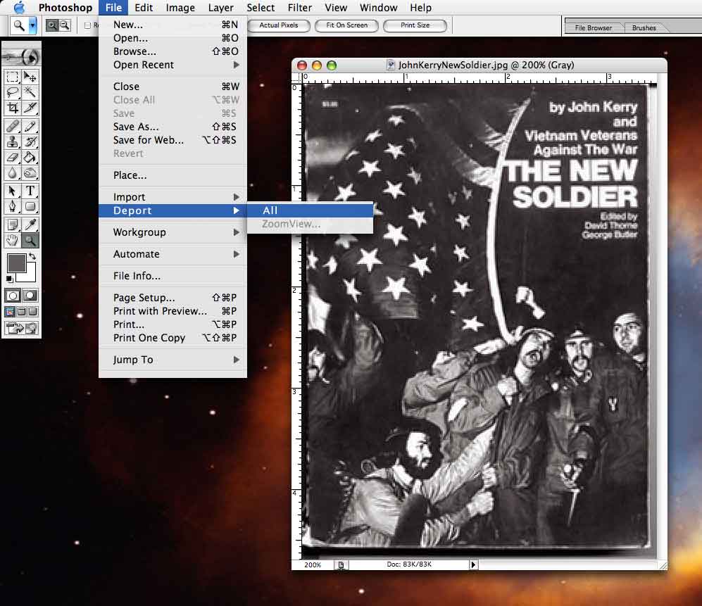Reset to default black and white colors

(x=9, y=279)
